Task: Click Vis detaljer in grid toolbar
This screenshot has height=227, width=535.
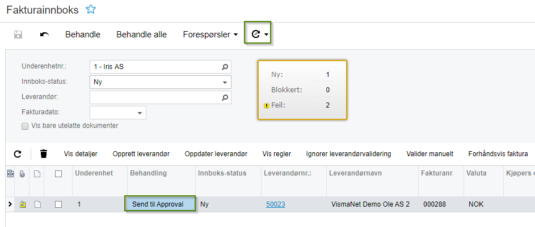Action: pyautogui.click(x=81, y=154)
